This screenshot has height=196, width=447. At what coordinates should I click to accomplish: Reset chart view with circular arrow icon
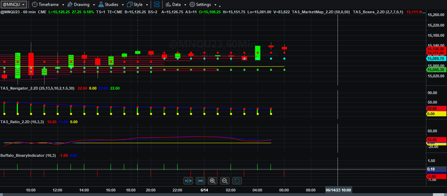[x=237, y=181]
